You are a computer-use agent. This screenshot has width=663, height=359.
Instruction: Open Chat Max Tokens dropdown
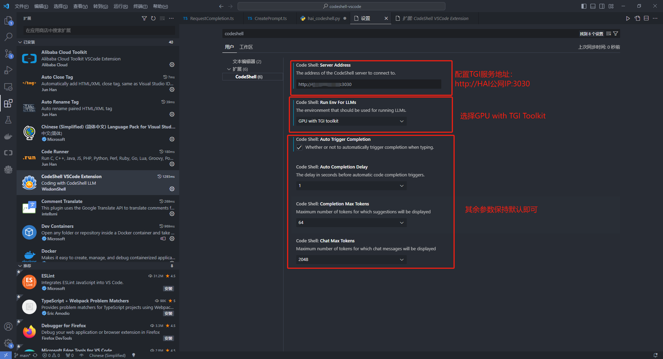click(x=351, y=260)
